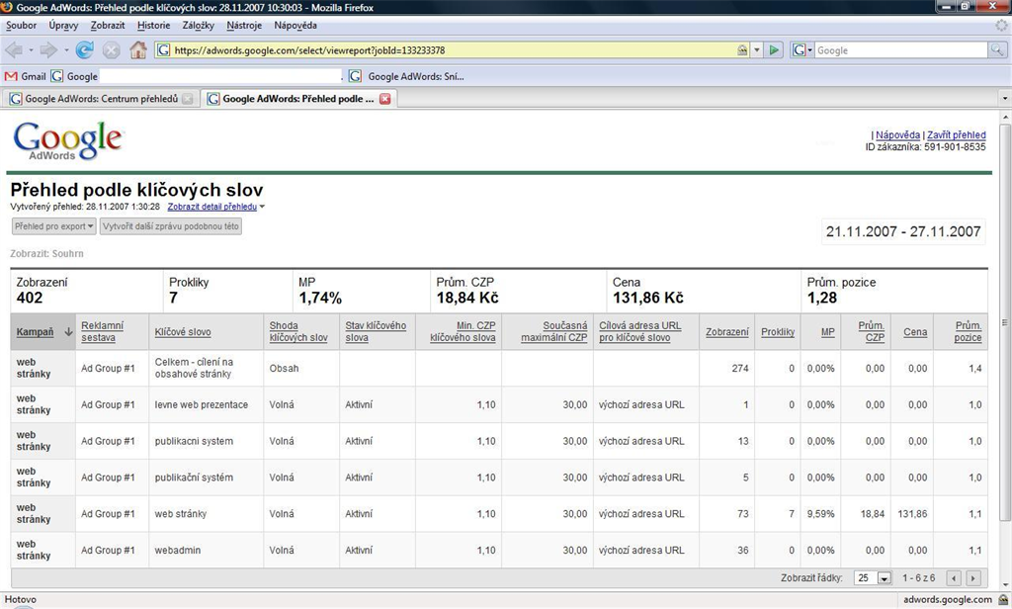Click the URL address bar field
Viewport: 1012px width, 609px height.
click(452, 50)
